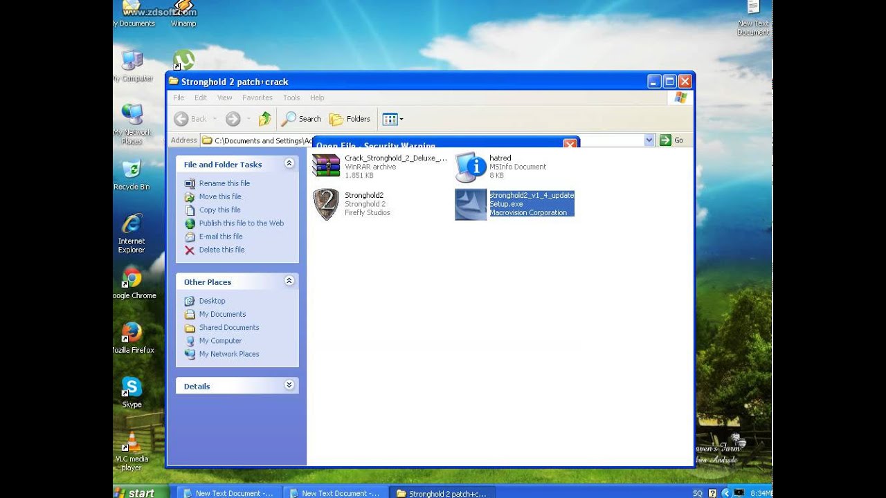
Task: Go up one folder level icon
Action: [x=265, y=119]
